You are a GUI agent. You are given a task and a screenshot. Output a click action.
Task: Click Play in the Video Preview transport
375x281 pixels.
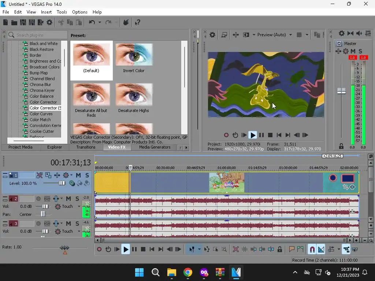[x=253, y=135]
